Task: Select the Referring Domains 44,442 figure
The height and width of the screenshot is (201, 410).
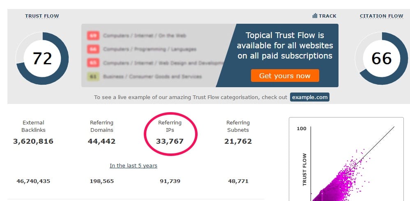Action: 101,141
